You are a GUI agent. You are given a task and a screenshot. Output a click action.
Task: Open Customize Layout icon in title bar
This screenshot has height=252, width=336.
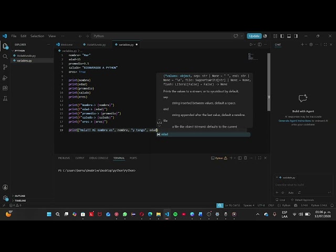(x=275, y=36)
